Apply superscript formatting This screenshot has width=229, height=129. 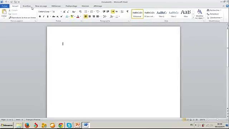pyautogui.click(x=62, y=16)
